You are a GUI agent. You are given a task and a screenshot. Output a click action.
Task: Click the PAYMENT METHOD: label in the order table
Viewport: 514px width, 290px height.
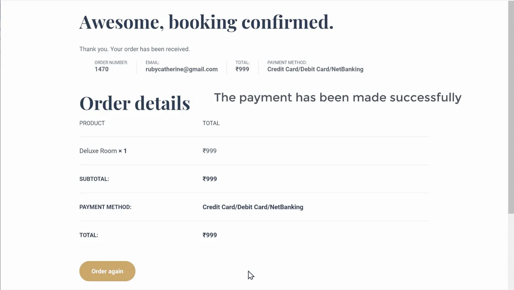[105, 207]
